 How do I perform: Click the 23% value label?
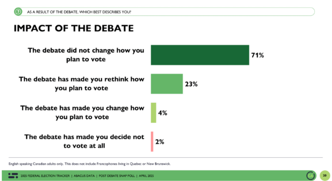tap(191, 84)
